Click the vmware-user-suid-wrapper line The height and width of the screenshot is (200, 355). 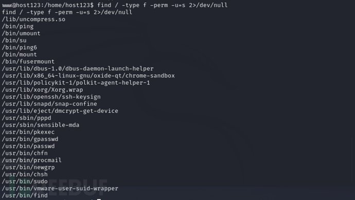pyautogui.click(x=60, y=188)
